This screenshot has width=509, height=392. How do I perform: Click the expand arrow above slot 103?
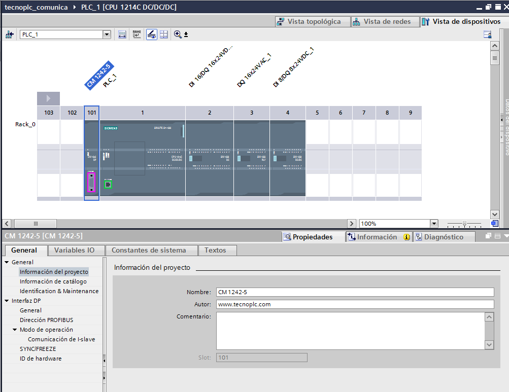click(48, 98)
